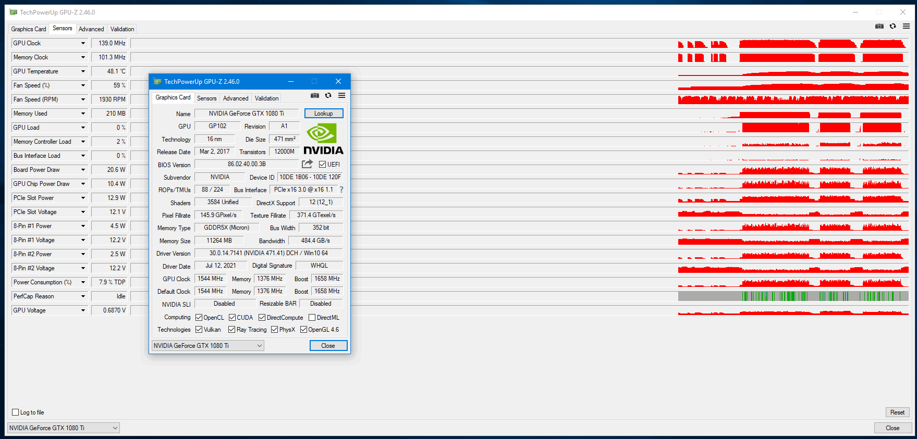Toggle the Ray Tracing checkbox

pyautogui.click(x=231, y=330)
